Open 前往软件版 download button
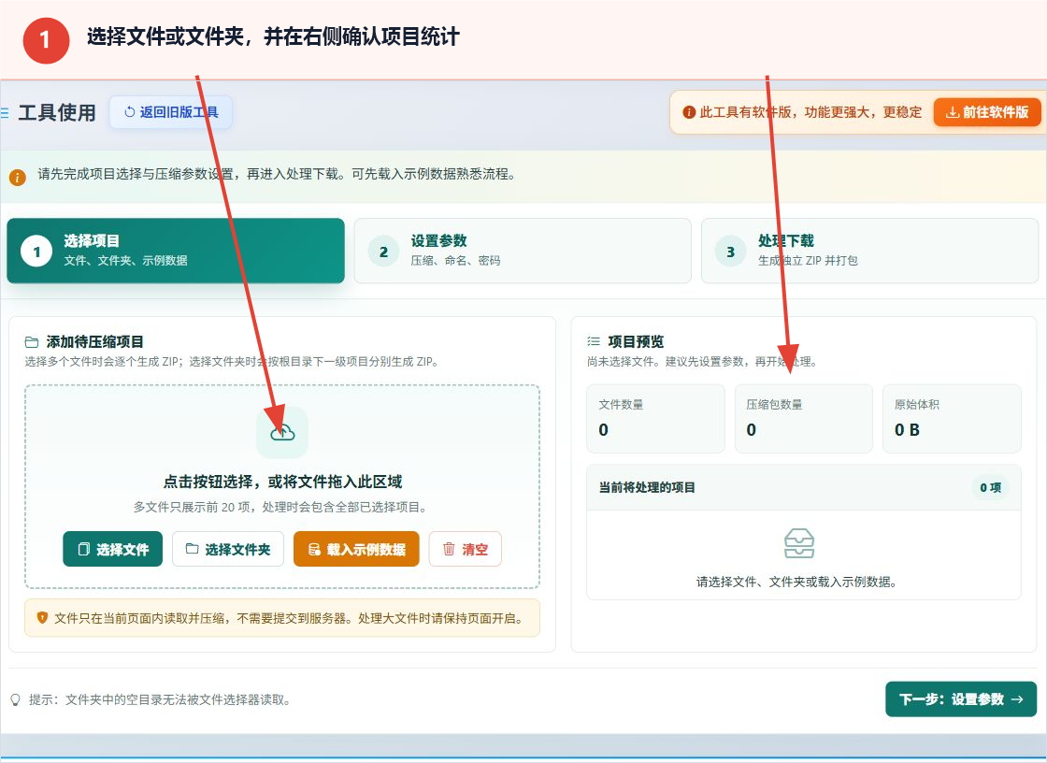The width and height of the screenshot is (1047, 763). 987,112
